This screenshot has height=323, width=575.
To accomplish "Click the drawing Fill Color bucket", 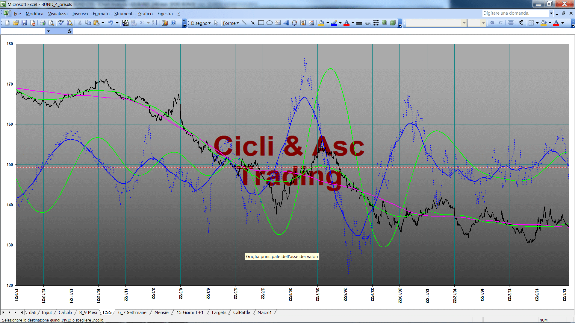I will tap(321, 23).
